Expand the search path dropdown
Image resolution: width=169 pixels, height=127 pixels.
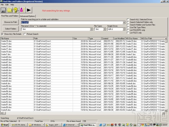124,22
